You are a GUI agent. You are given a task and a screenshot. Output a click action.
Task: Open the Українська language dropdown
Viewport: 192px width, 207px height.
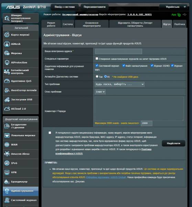(174, 7)
